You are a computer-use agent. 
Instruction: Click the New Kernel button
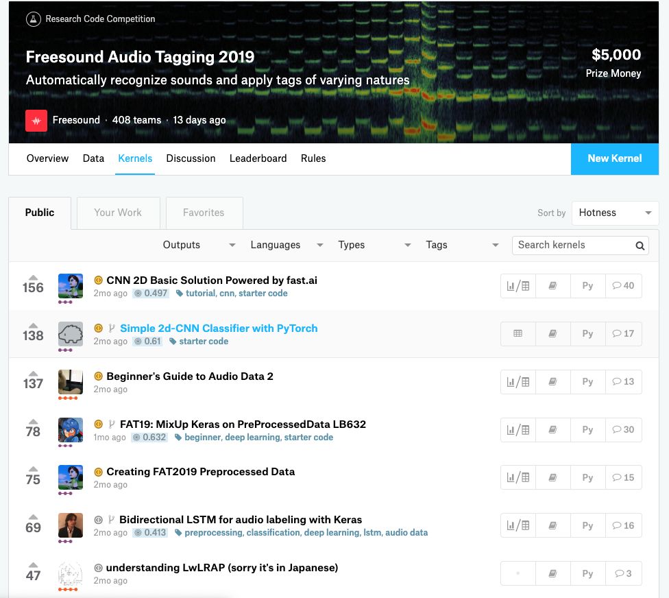[x=615, y=159]
